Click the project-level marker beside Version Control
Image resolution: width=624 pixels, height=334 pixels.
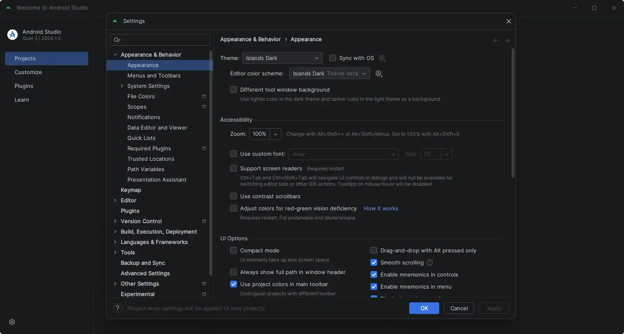point(204,221)
